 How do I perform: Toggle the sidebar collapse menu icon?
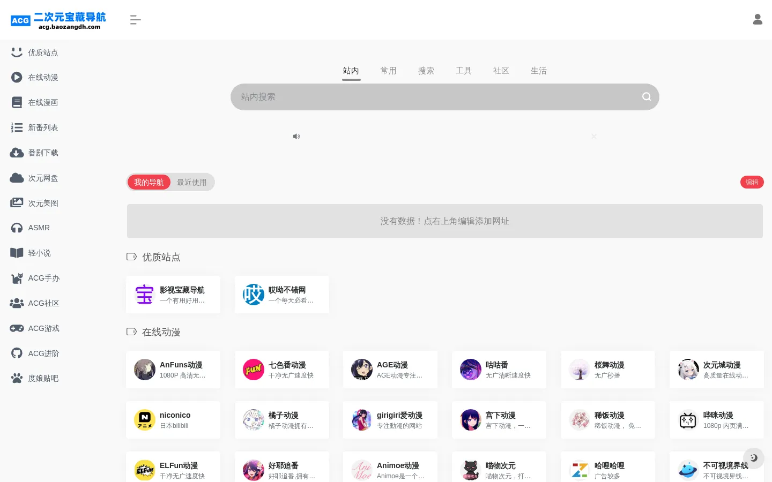[x=135, y=20]
